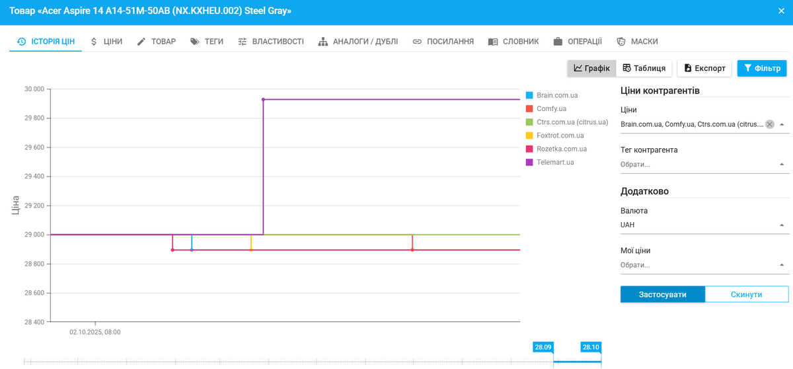
Task: Open the Валюта currency dropdown
Action: click(x=782, y=225)
